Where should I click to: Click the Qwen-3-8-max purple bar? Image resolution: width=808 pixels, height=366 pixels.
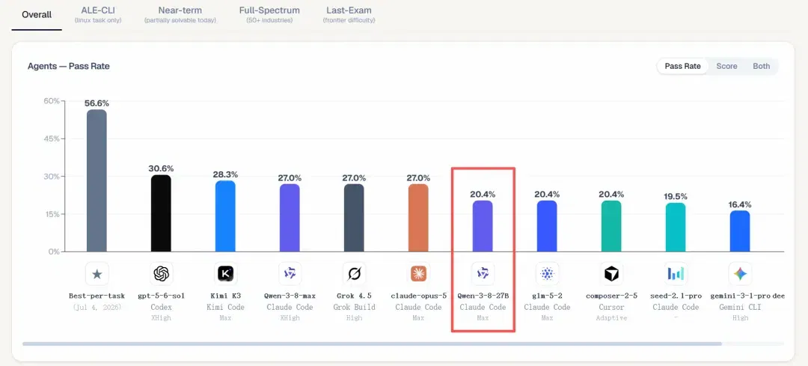290,218
